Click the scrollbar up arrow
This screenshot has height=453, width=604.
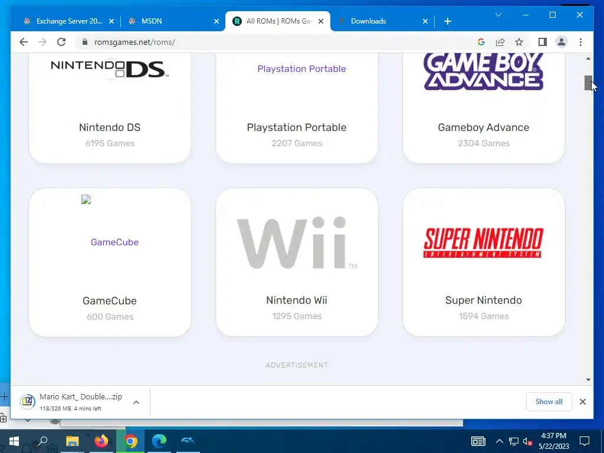pos(588,58)
